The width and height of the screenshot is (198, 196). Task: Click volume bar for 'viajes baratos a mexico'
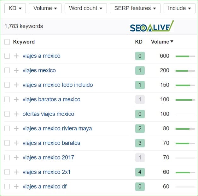coord(185,100)
